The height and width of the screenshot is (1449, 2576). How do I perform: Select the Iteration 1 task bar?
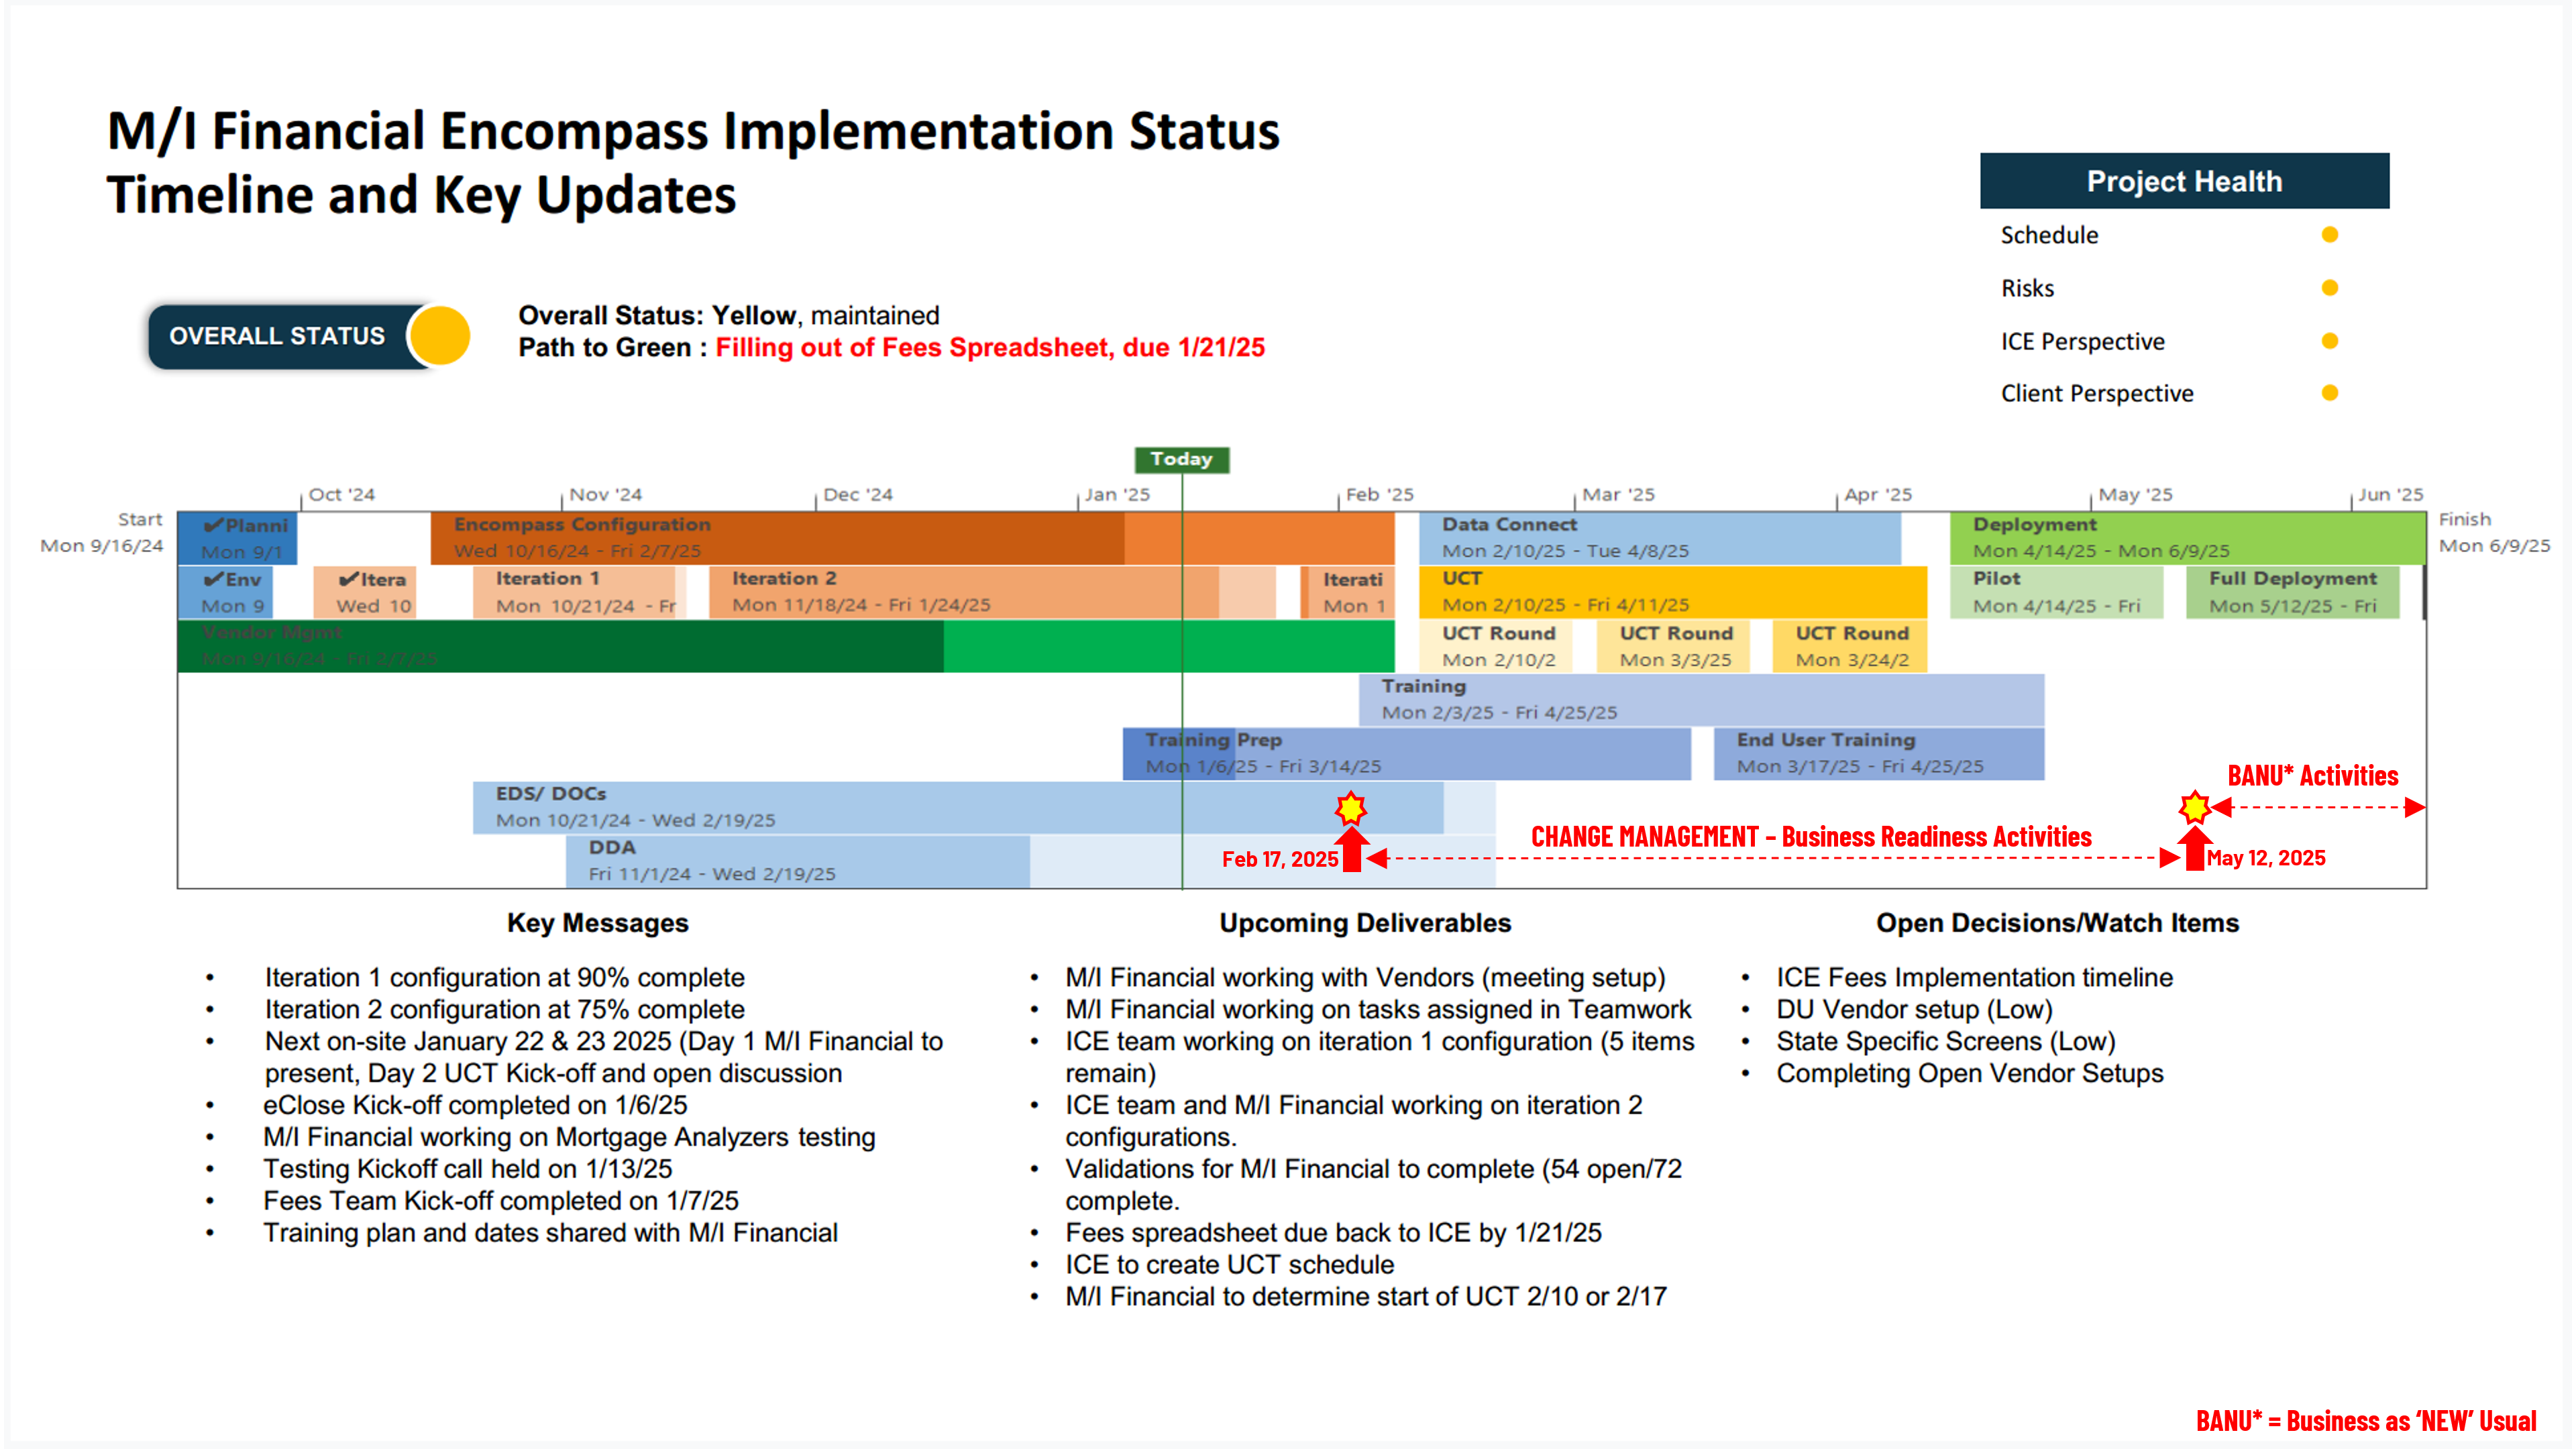579,592
